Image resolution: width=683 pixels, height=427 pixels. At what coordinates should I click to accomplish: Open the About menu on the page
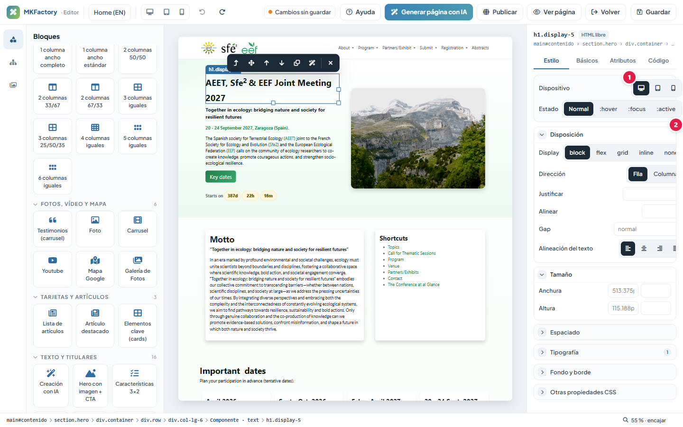346,48
